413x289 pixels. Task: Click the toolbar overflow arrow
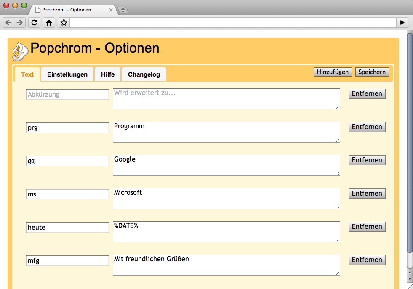click(403, 23)
